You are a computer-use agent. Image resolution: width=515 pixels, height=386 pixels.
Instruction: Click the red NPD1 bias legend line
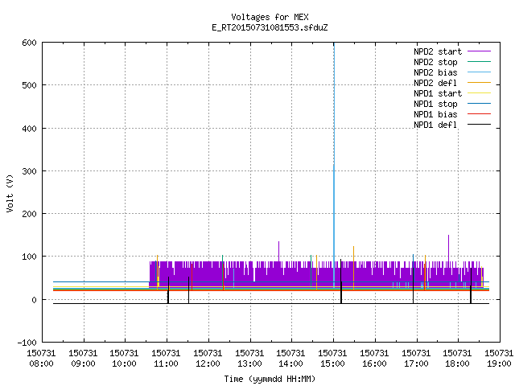pos(479,114)
